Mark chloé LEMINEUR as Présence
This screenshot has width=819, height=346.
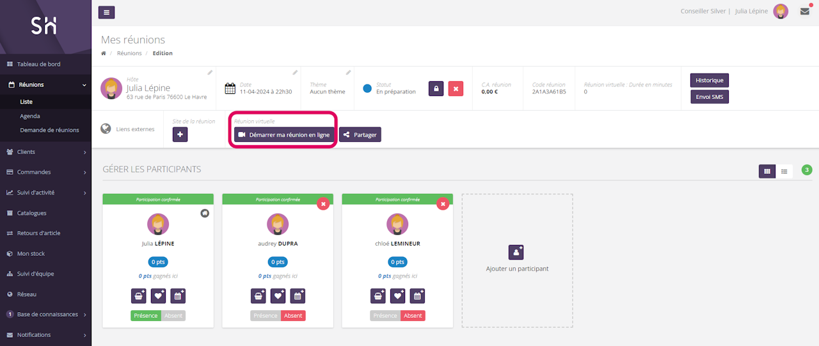tap(385, 316)
